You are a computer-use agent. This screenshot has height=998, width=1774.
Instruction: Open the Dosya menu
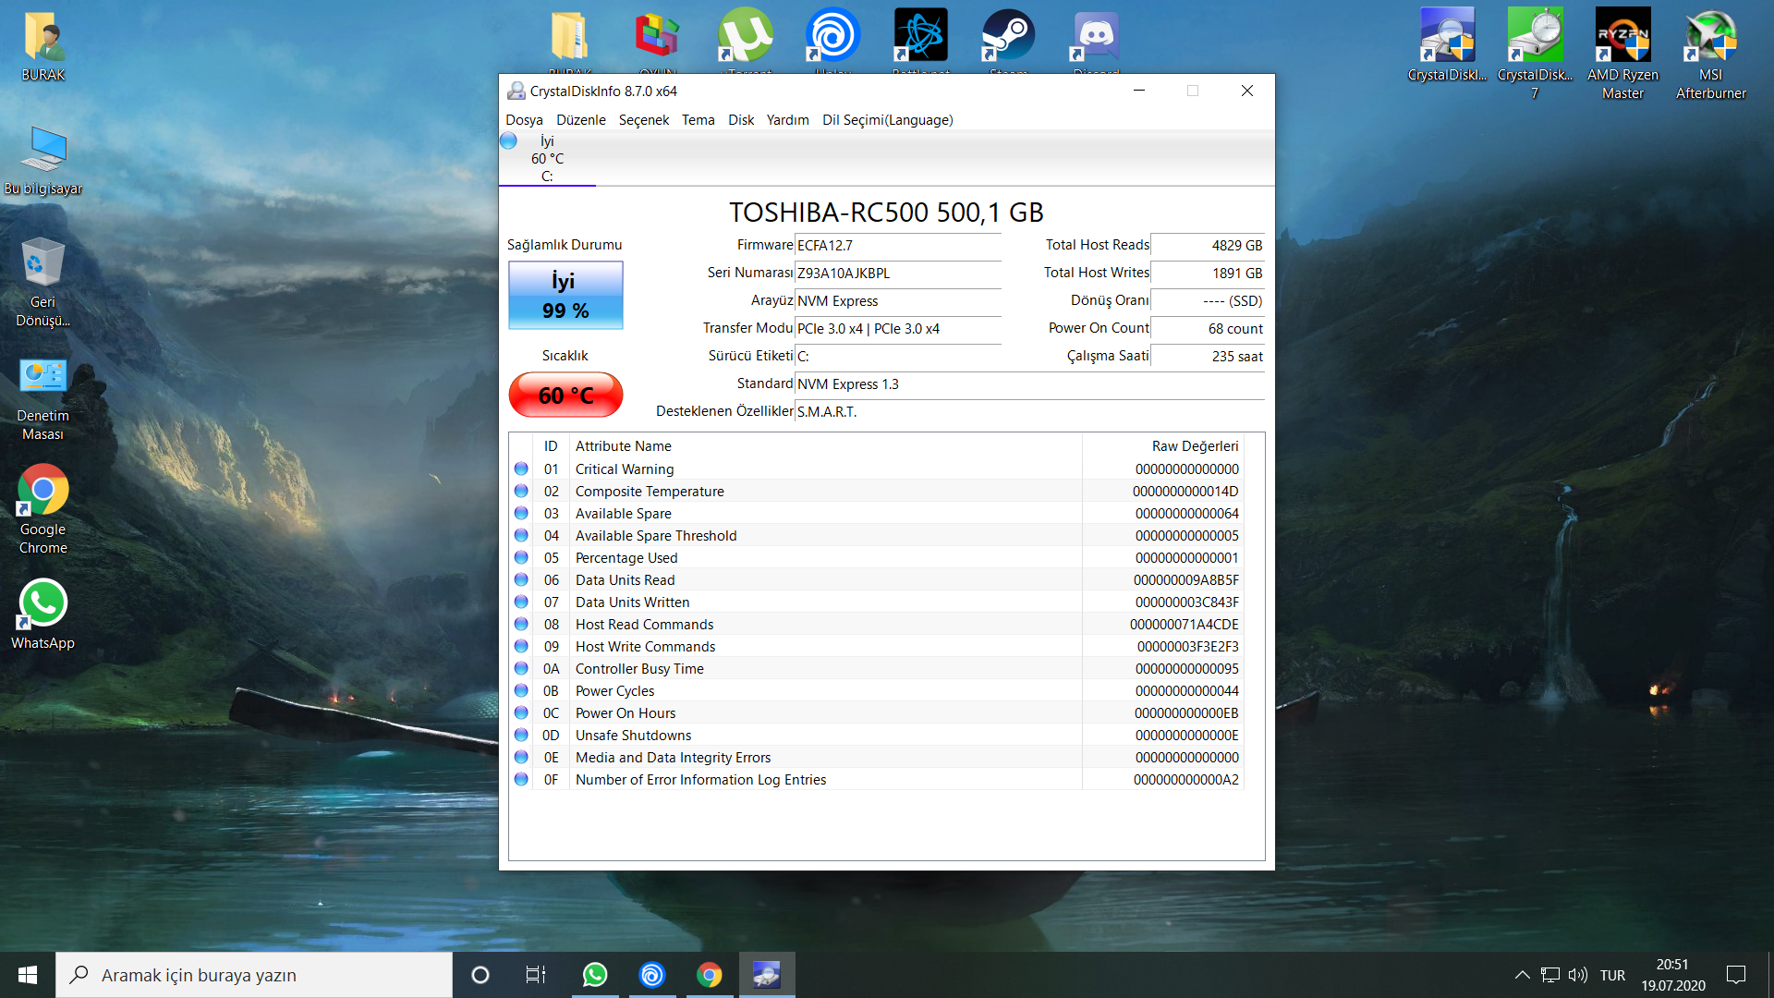(x=524, y=120)
